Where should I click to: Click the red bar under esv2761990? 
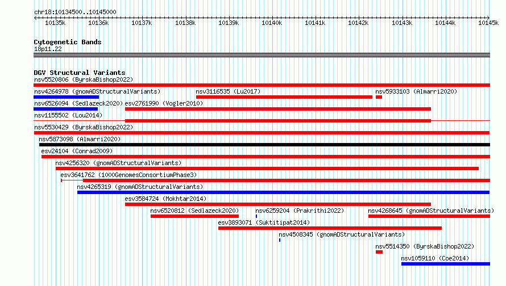click(278, 109)
